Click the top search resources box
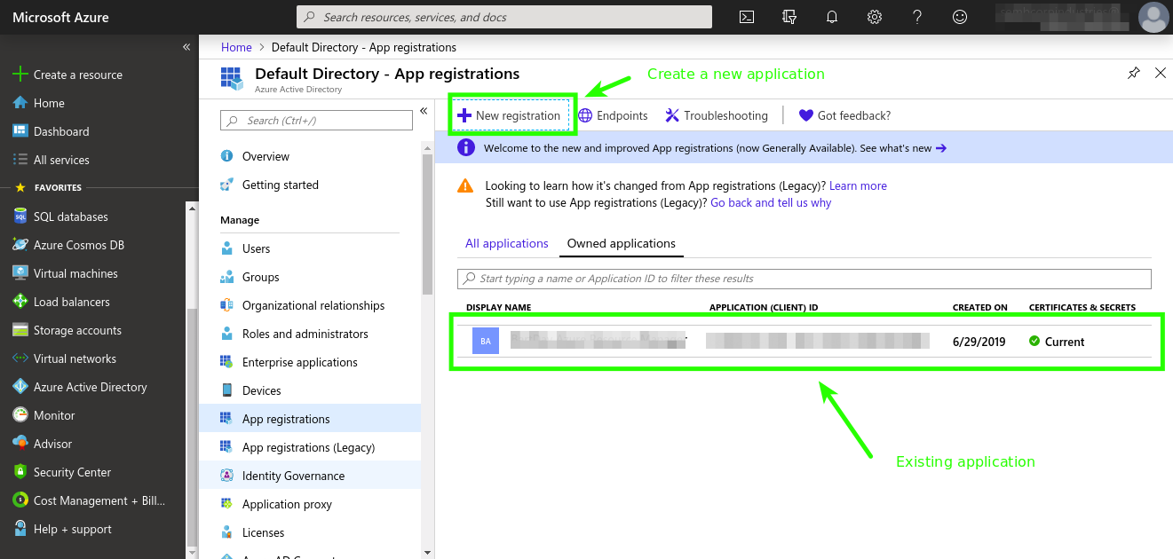Image resolution: width=1173 pixels, height=559 pixels. 504,17
